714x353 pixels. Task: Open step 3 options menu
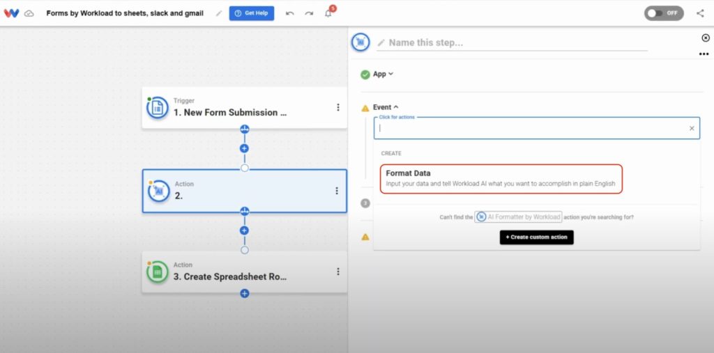click(338, 272)
